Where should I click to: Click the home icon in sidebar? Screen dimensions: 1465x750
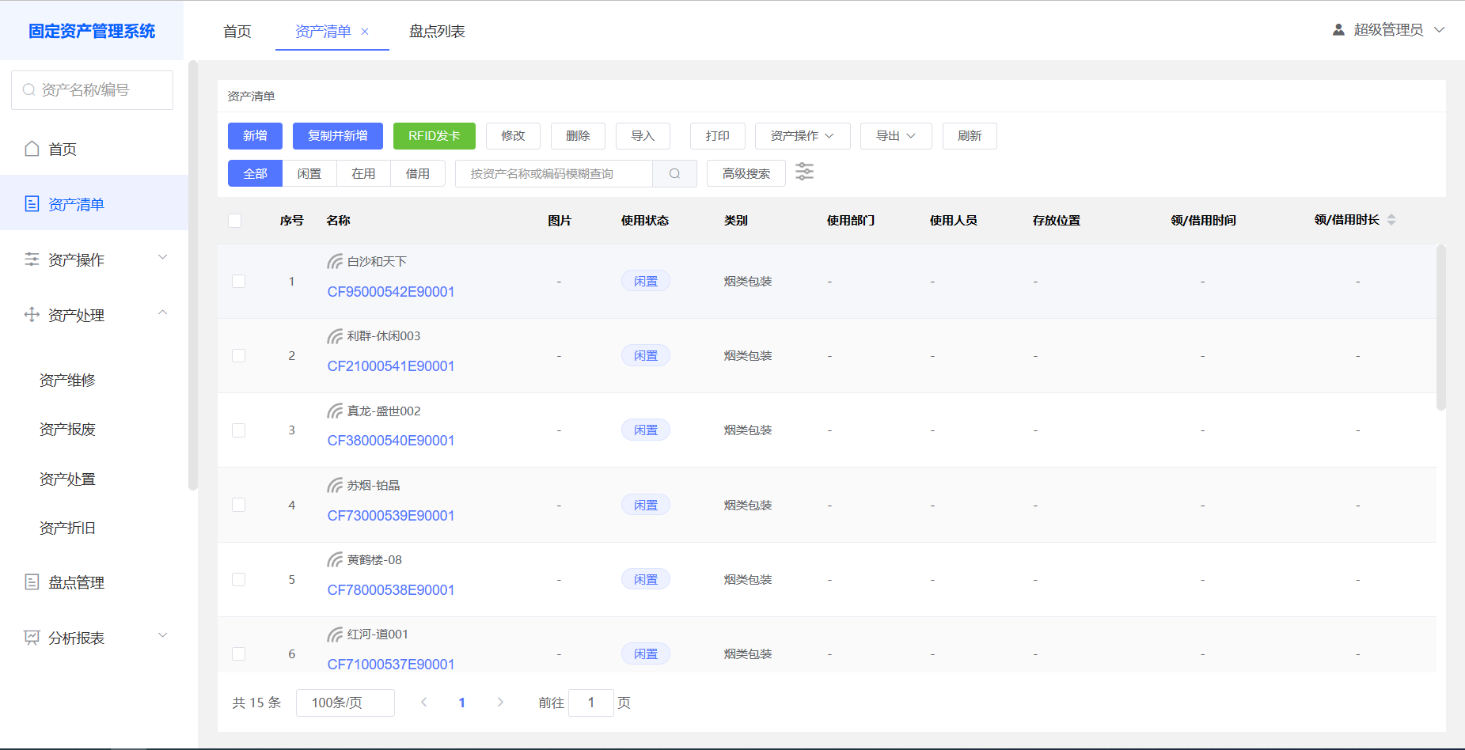coord(32,149)
